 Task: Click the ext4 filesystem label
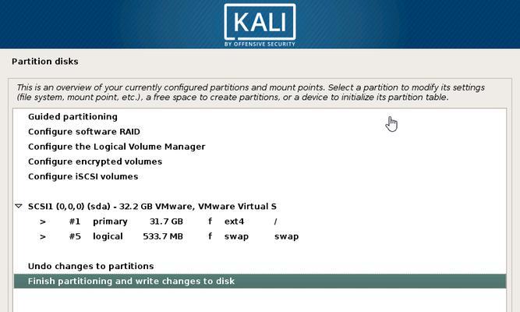234,222
